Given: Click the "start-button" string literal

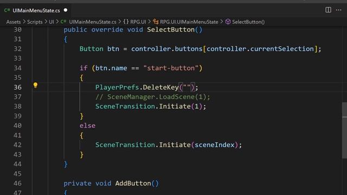Looking at the screenshot, I should [171, 68].
